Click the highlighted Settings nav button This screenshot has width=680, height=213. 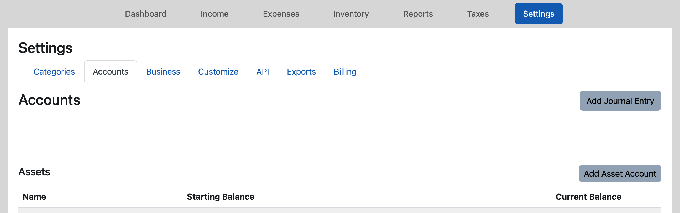point(538,14)
